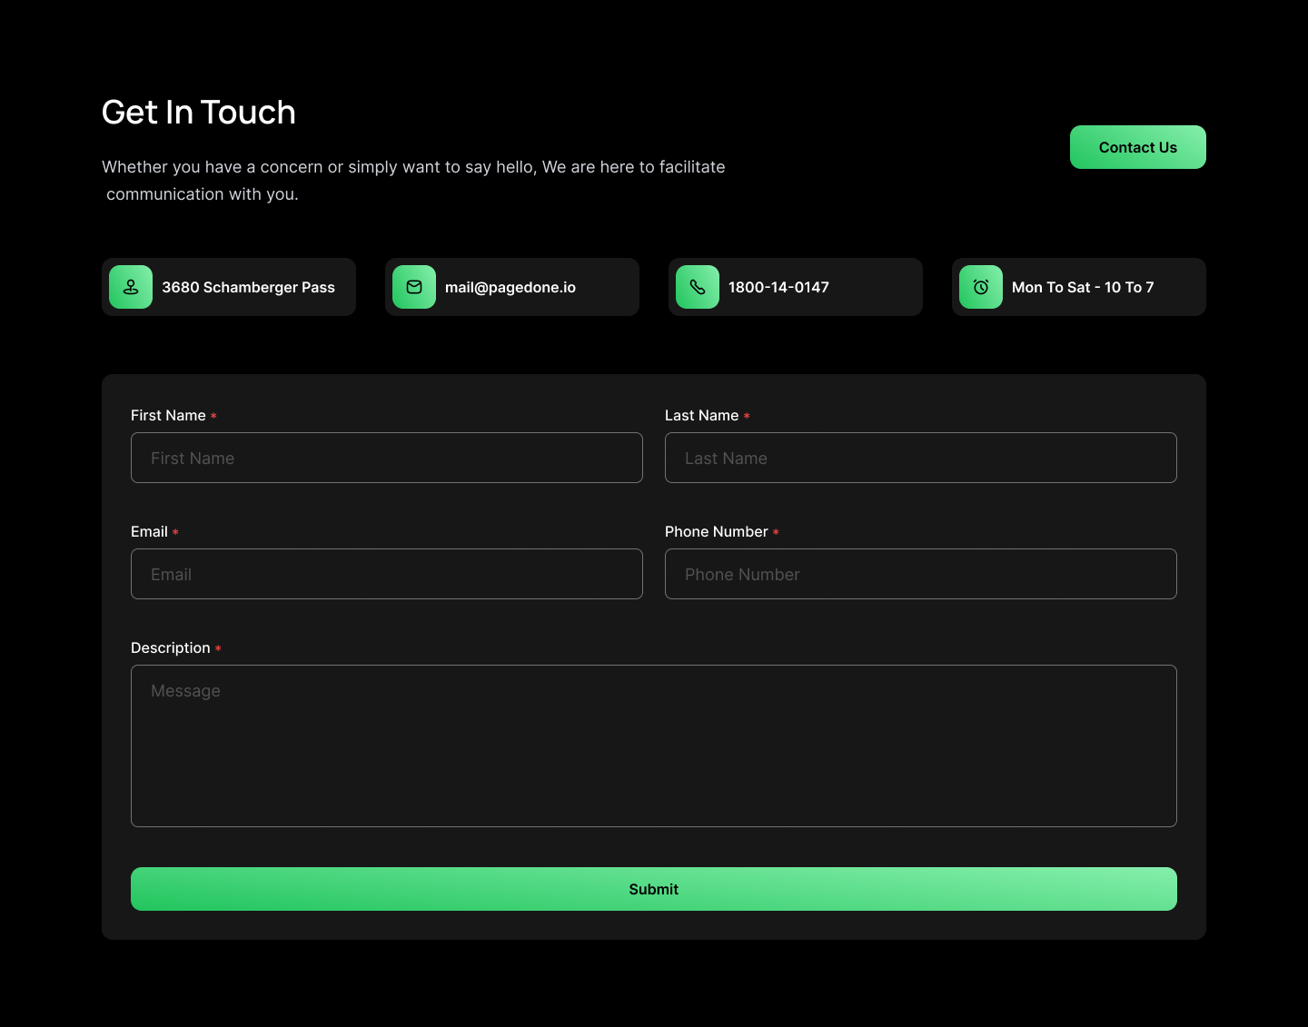Select the 3680 Schamberger Pass address text
The height and width of the screenshot is (1027, 1308).
[x=248, y=287]
